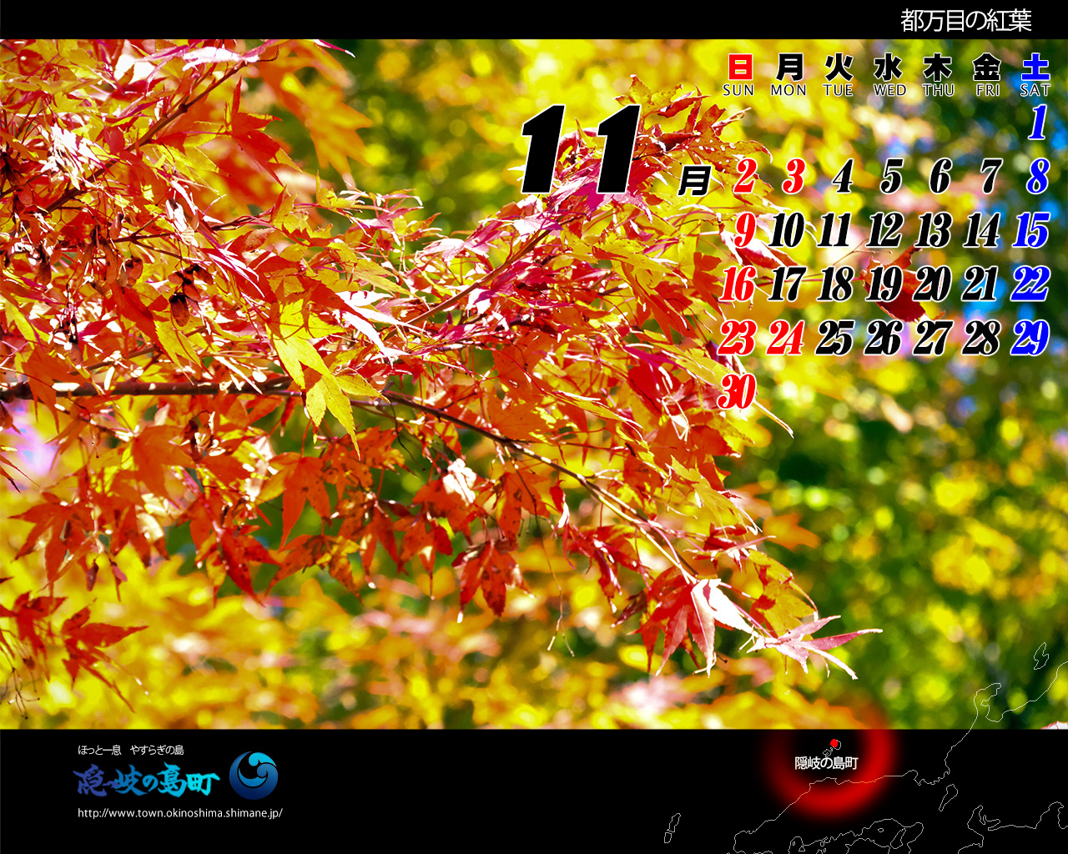Image resolution: width=1068 pixels, height=854 pixels.
Task: Click the 隠岐の島町 calligraphy wordmark
Action: [145, 781]
